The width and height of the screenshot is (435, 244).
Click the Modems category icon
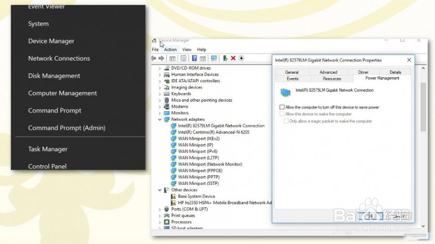(x=167, y=107)
